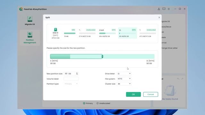
Task: Click the D: [NTFS] 80 GB label
Action: pos(150,62)
